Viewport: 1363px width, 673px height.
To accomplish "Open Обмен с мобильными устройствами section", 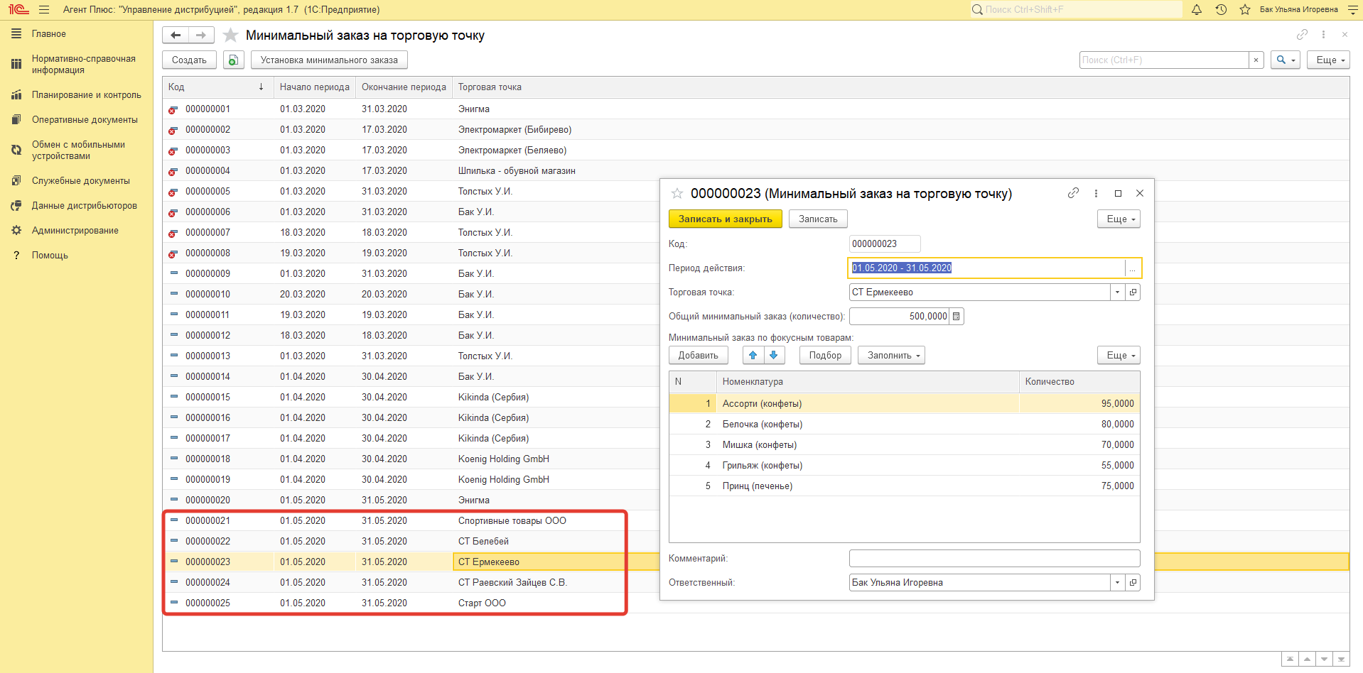I will tap(78, 151).
